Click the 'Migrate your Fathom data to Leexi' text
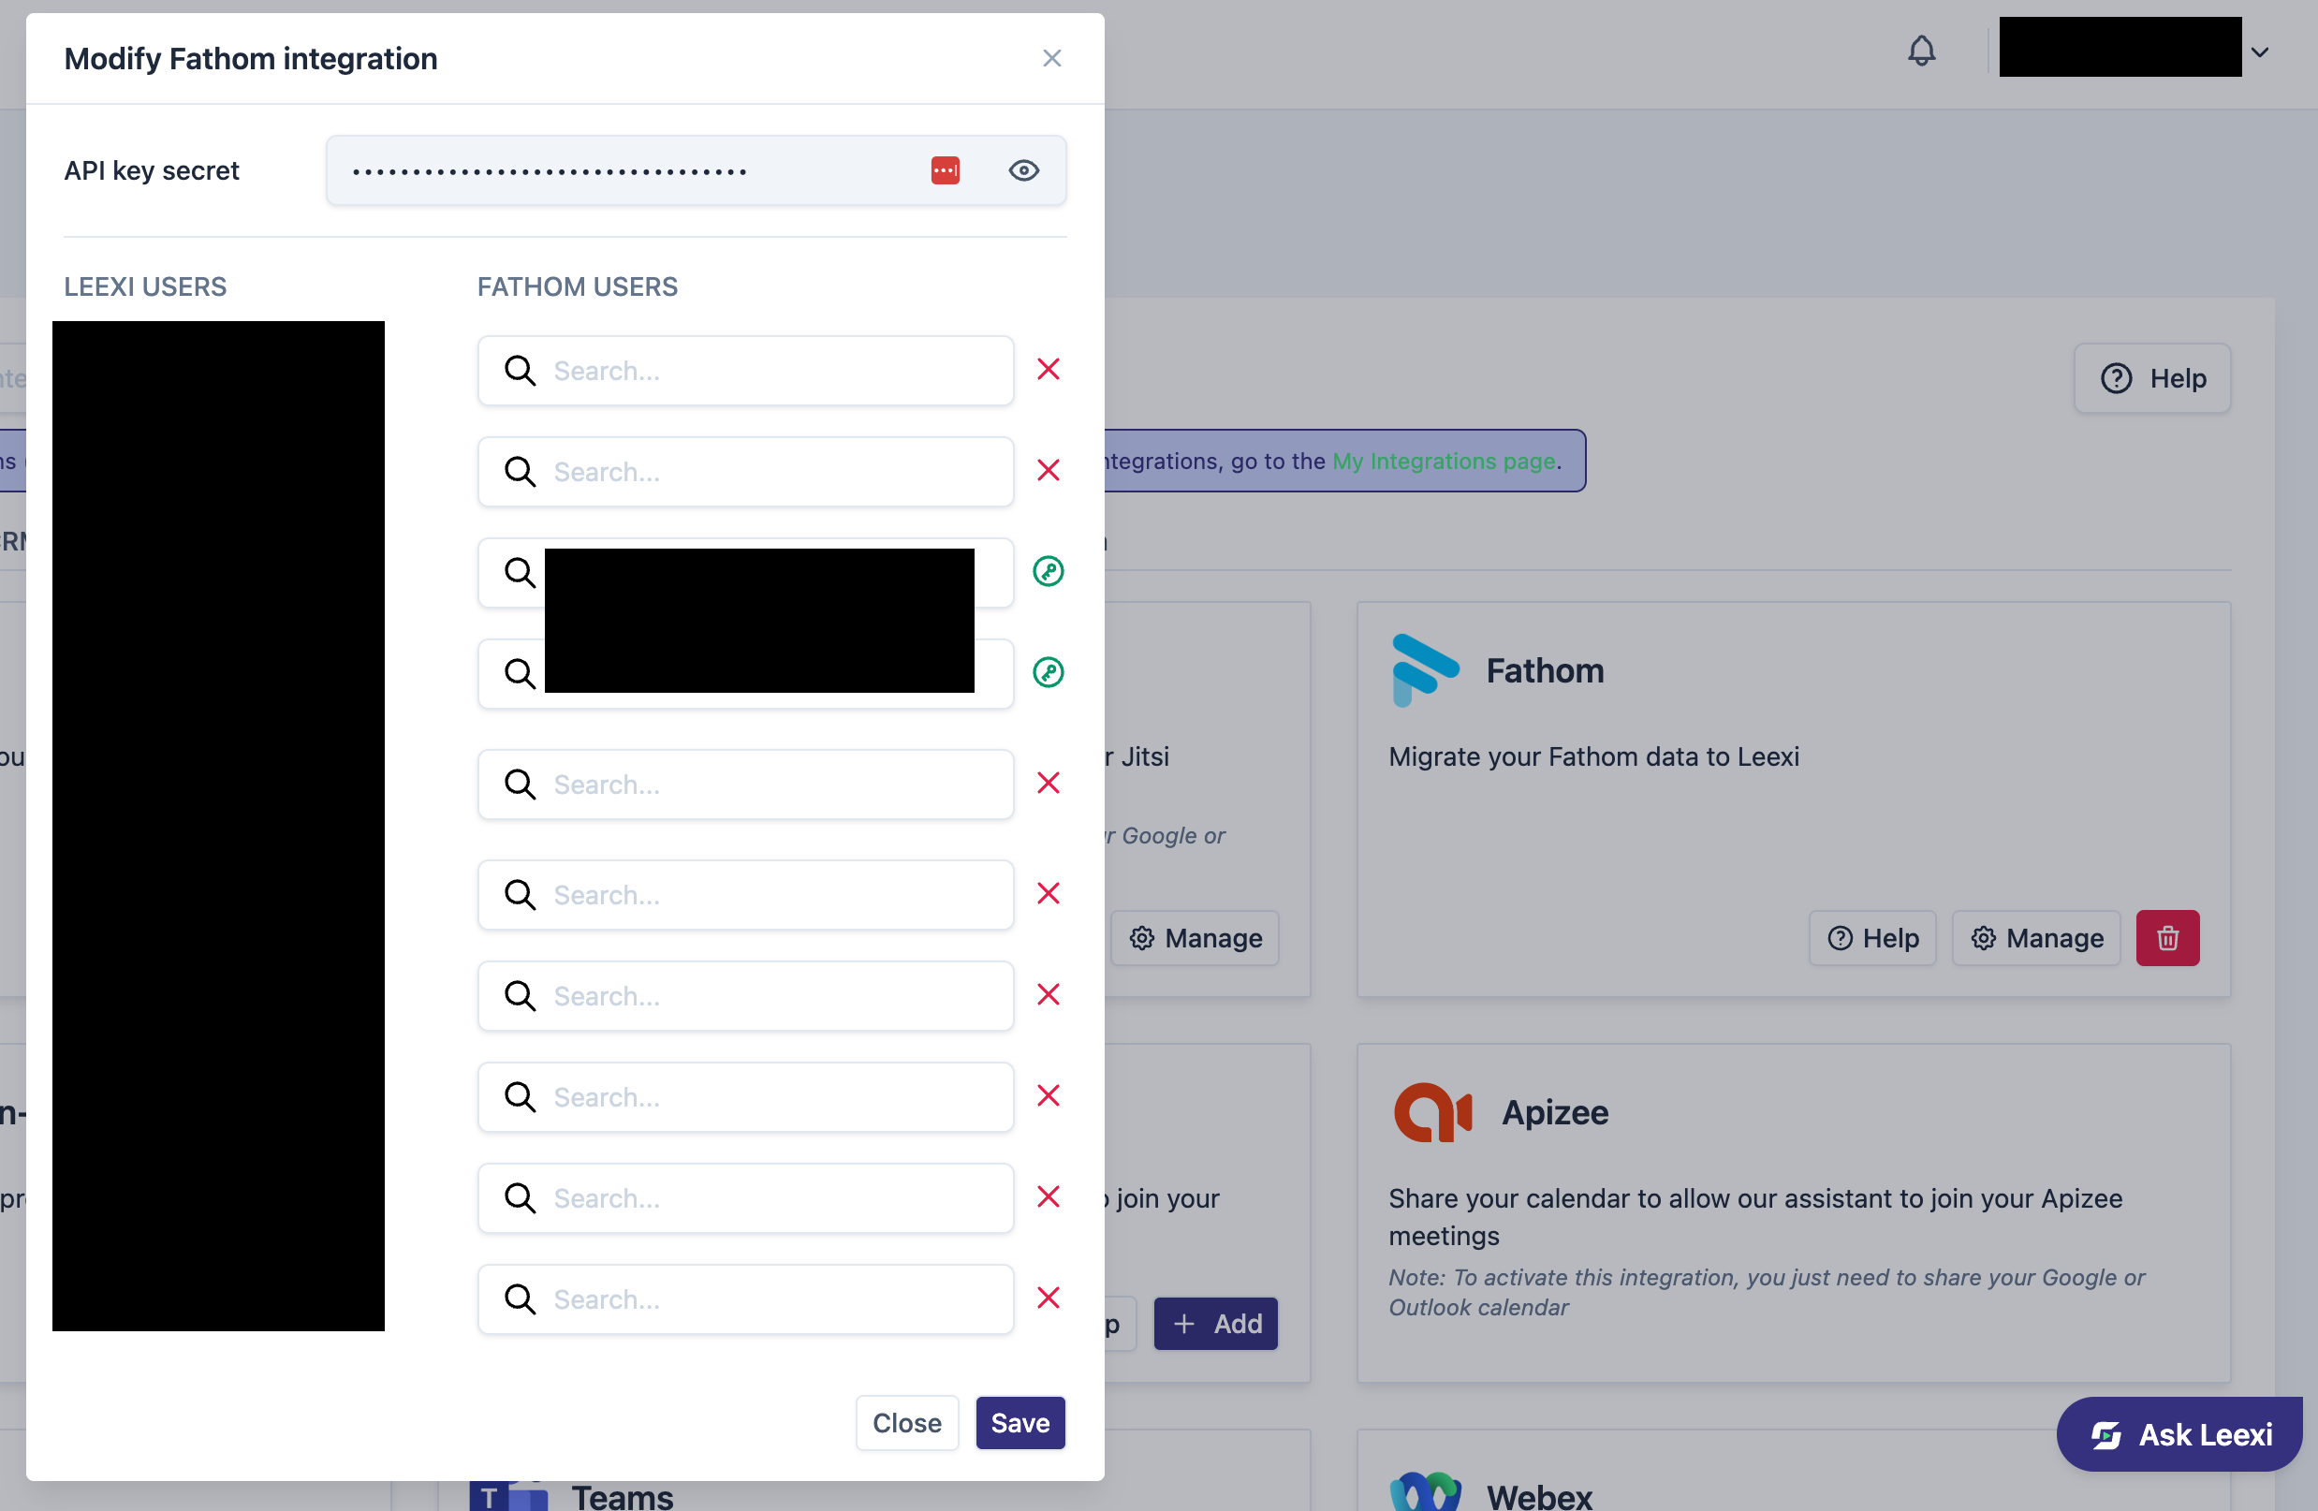 pyautogui.click(x=1593, y=756)
